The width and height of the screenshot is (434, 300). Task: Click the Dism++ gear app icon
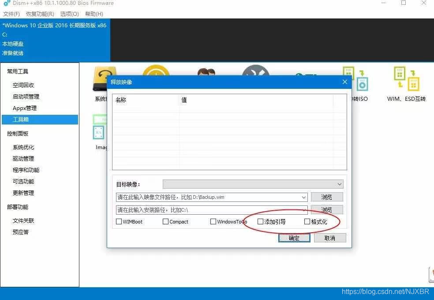pos(7,3)
